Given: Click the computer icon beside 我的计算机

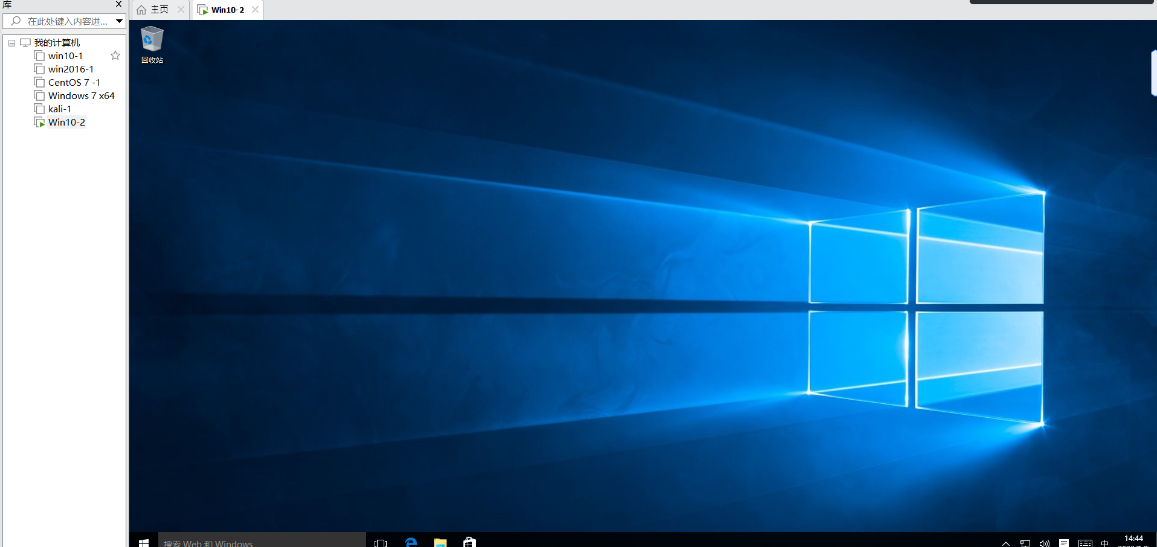Looking at the screenshot, I should point(25,42).
